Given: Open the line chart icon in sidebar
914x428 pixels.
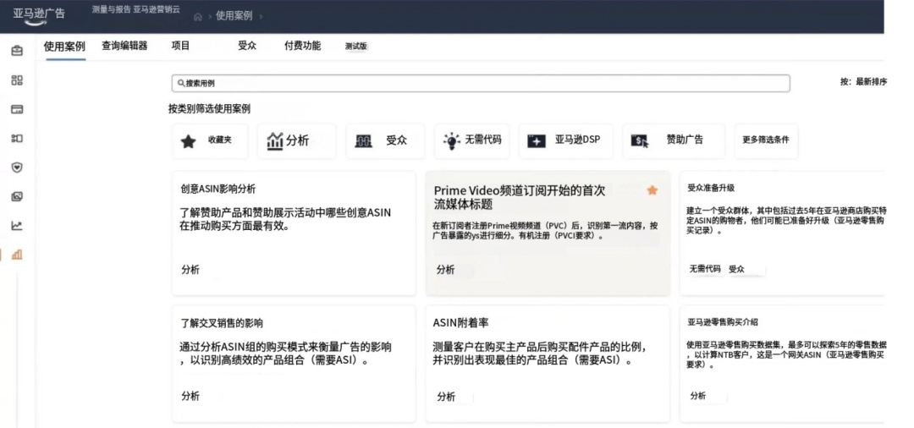Looking at the screenshot, I should [x=17, y=226].
